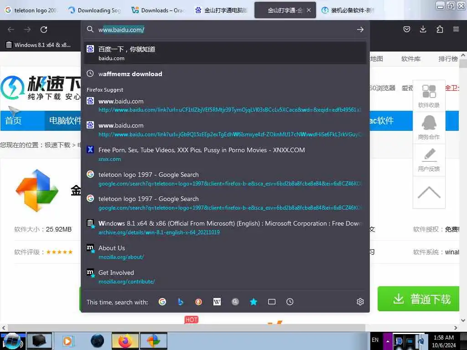Image resolution: width=467 pixels, height=350 pixels.
Task: Reload the page with the refresh icon
Action: point(44,30)
